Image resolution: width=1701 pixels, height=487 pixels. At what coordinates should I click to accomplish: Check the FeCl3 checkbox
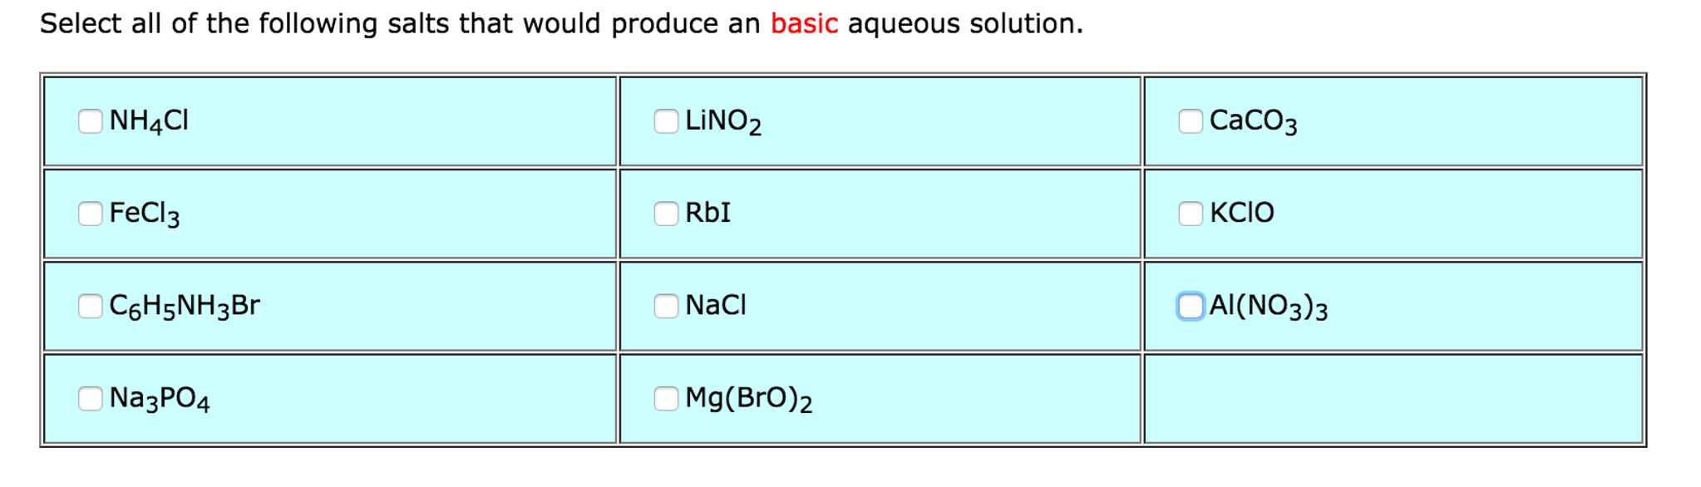click(x=90, y=214)
